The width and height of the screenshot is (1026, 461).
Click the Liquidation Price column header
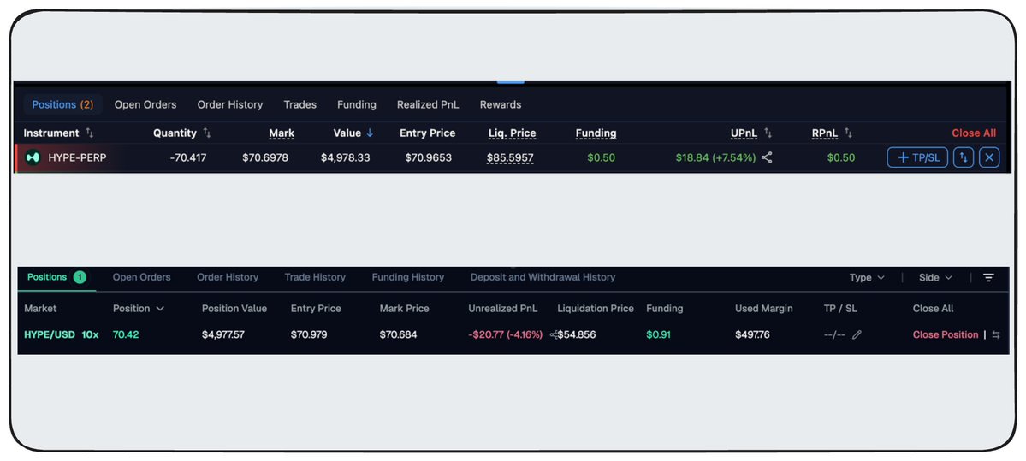pyautogui.click(x=596, y=309)
